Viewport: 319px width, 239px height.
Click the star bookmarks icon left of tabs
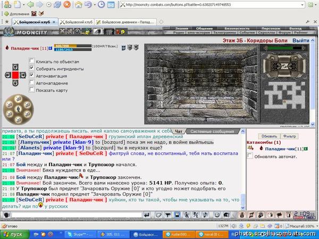point(7,22)
